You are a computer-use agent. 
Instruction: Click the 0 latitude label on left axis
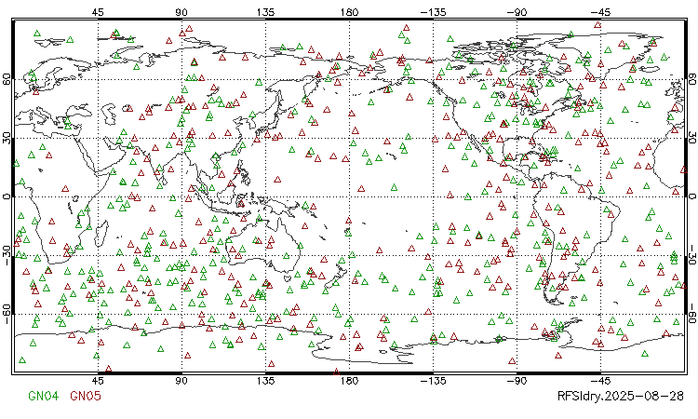tap(6, 196)
